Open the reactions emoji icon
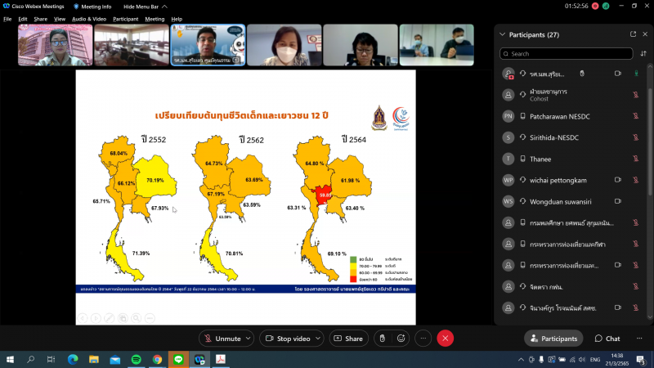 [x=401, y=339]
